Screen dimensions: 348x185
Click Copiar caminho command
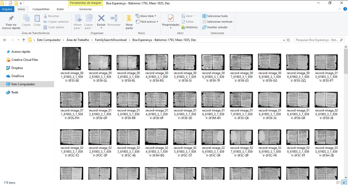pos(56,22)
